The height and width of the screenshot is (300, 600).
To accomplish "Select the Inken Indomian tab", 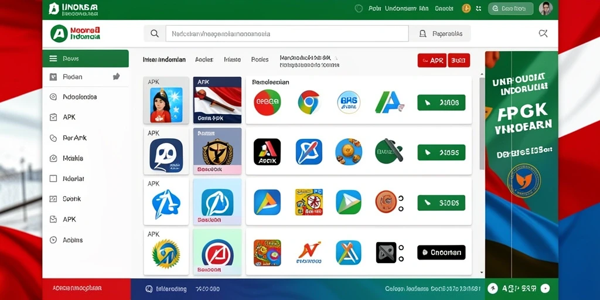I will coord(164,60).
